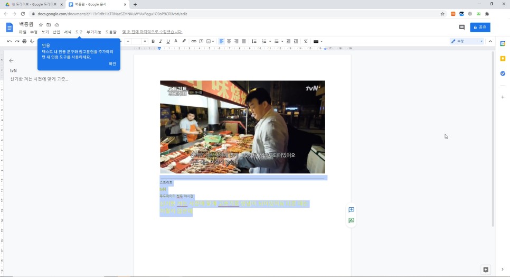The width and height of the screenshot is (510, 277).
Task: Decrease indent
Action: click(x=288, y=41)
